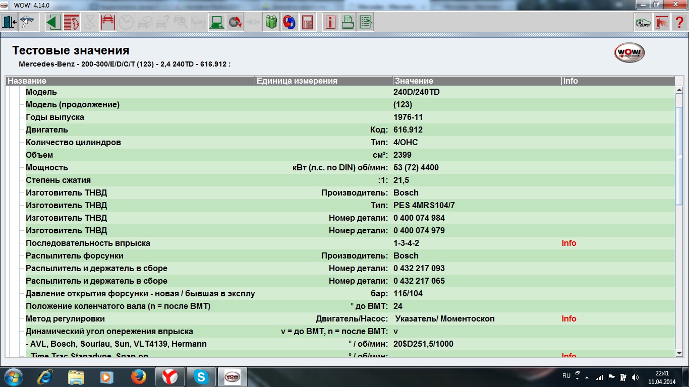This screenshot has width=689, height=387.
Task: Open Info link for Метод регулировки row
Action: [569, 319]
